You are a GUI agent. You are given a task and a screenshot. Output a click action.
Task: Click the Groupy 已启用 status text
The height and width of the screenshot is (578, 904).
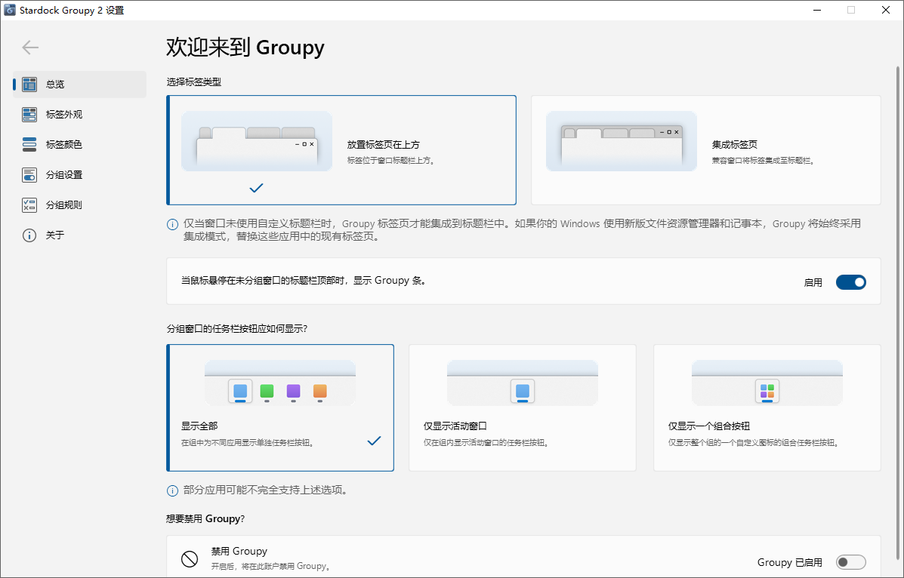click(x=790, y=562)
